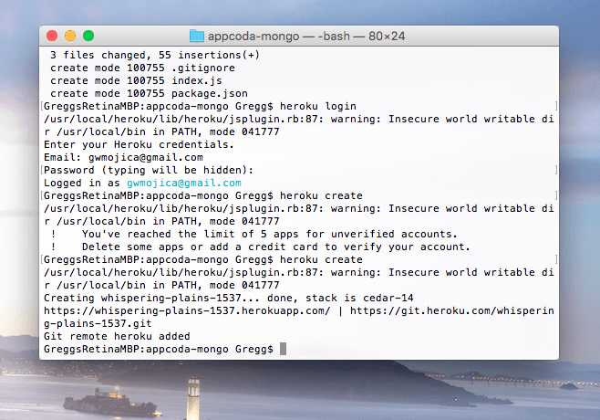Click the folder proxy icon in title bar
Image resolution: width=600 pixels, height=420 pixels.
(x=197, y=36)
